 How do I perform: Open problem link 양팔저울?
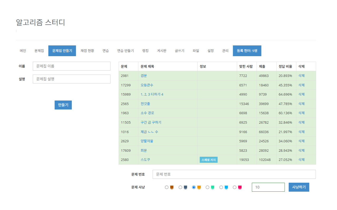[x=147, y=141]
